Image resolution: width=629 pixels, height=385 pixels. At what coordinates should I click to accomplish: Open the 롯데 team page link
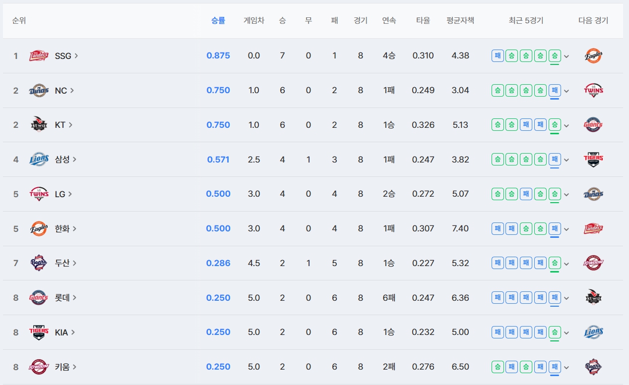[66, 298]
